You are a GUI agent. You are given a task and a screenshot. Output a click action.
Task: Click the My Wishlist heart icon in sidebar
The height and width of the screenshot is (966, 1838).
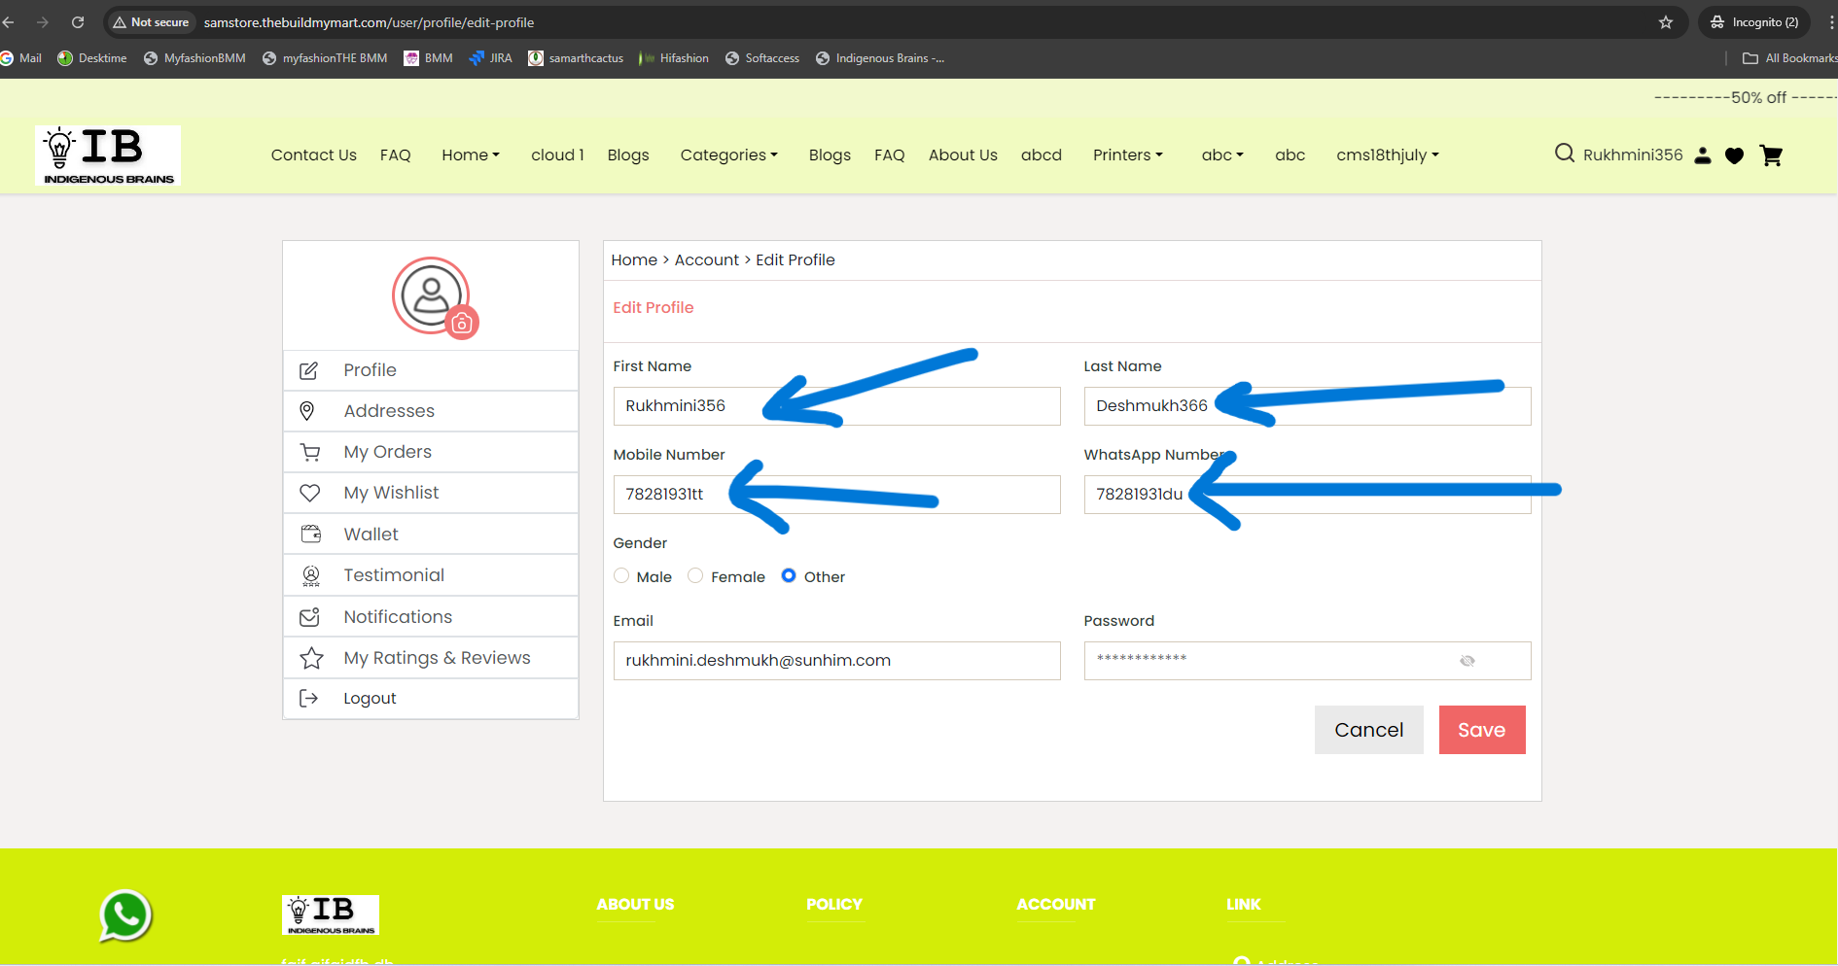pyautogui.click(x=309, y=493)
